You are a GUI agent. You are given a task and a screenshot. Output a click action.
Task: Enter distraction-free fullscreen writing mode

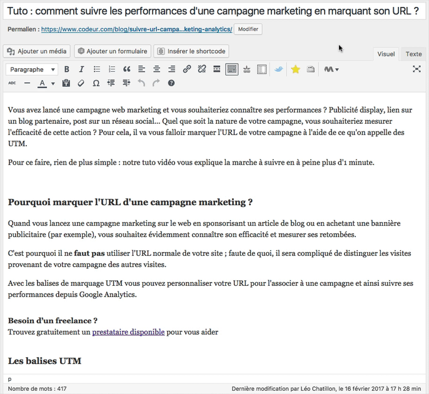coord(416,69)
